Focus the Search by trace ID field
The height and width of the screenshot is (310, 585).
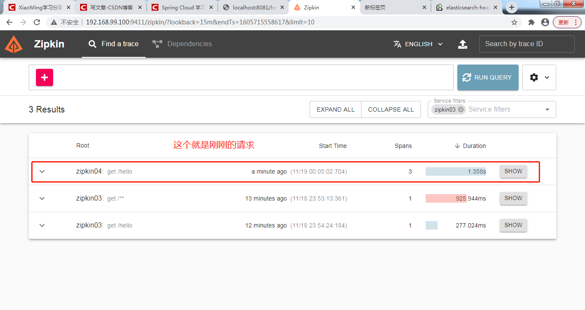tap(527, 44)
